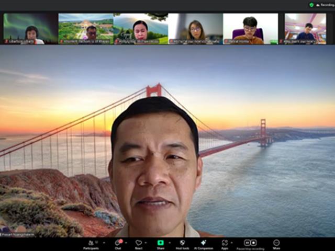Expand the caret next to Share
Image resolution: width=335 pixels, height=251 pixels.
tap(170, 243)
